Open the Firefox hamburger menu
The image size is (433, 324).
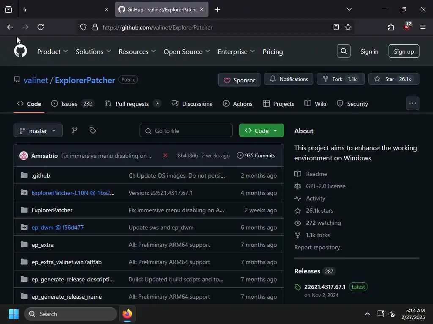(x=422, y=27)
